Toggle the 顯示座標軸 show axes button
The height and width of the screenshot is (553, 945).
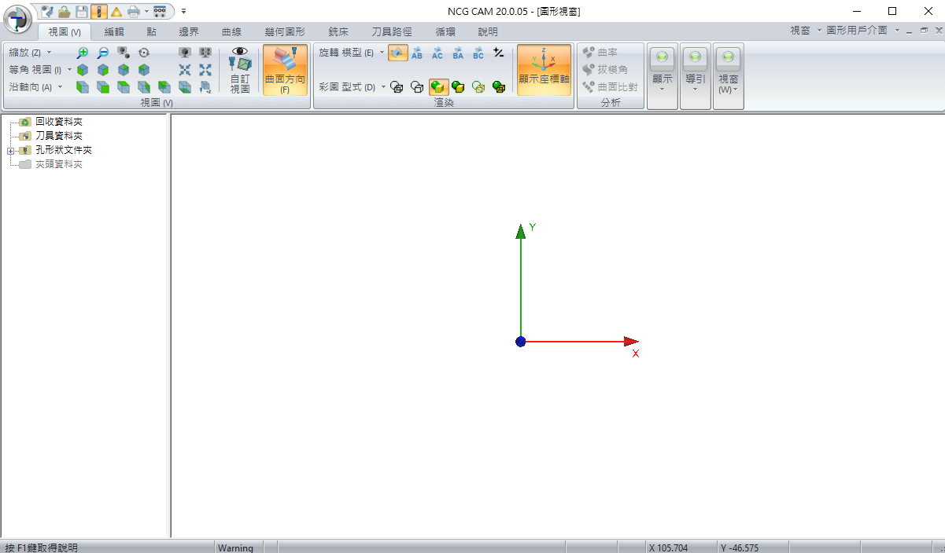pos(544,70)
